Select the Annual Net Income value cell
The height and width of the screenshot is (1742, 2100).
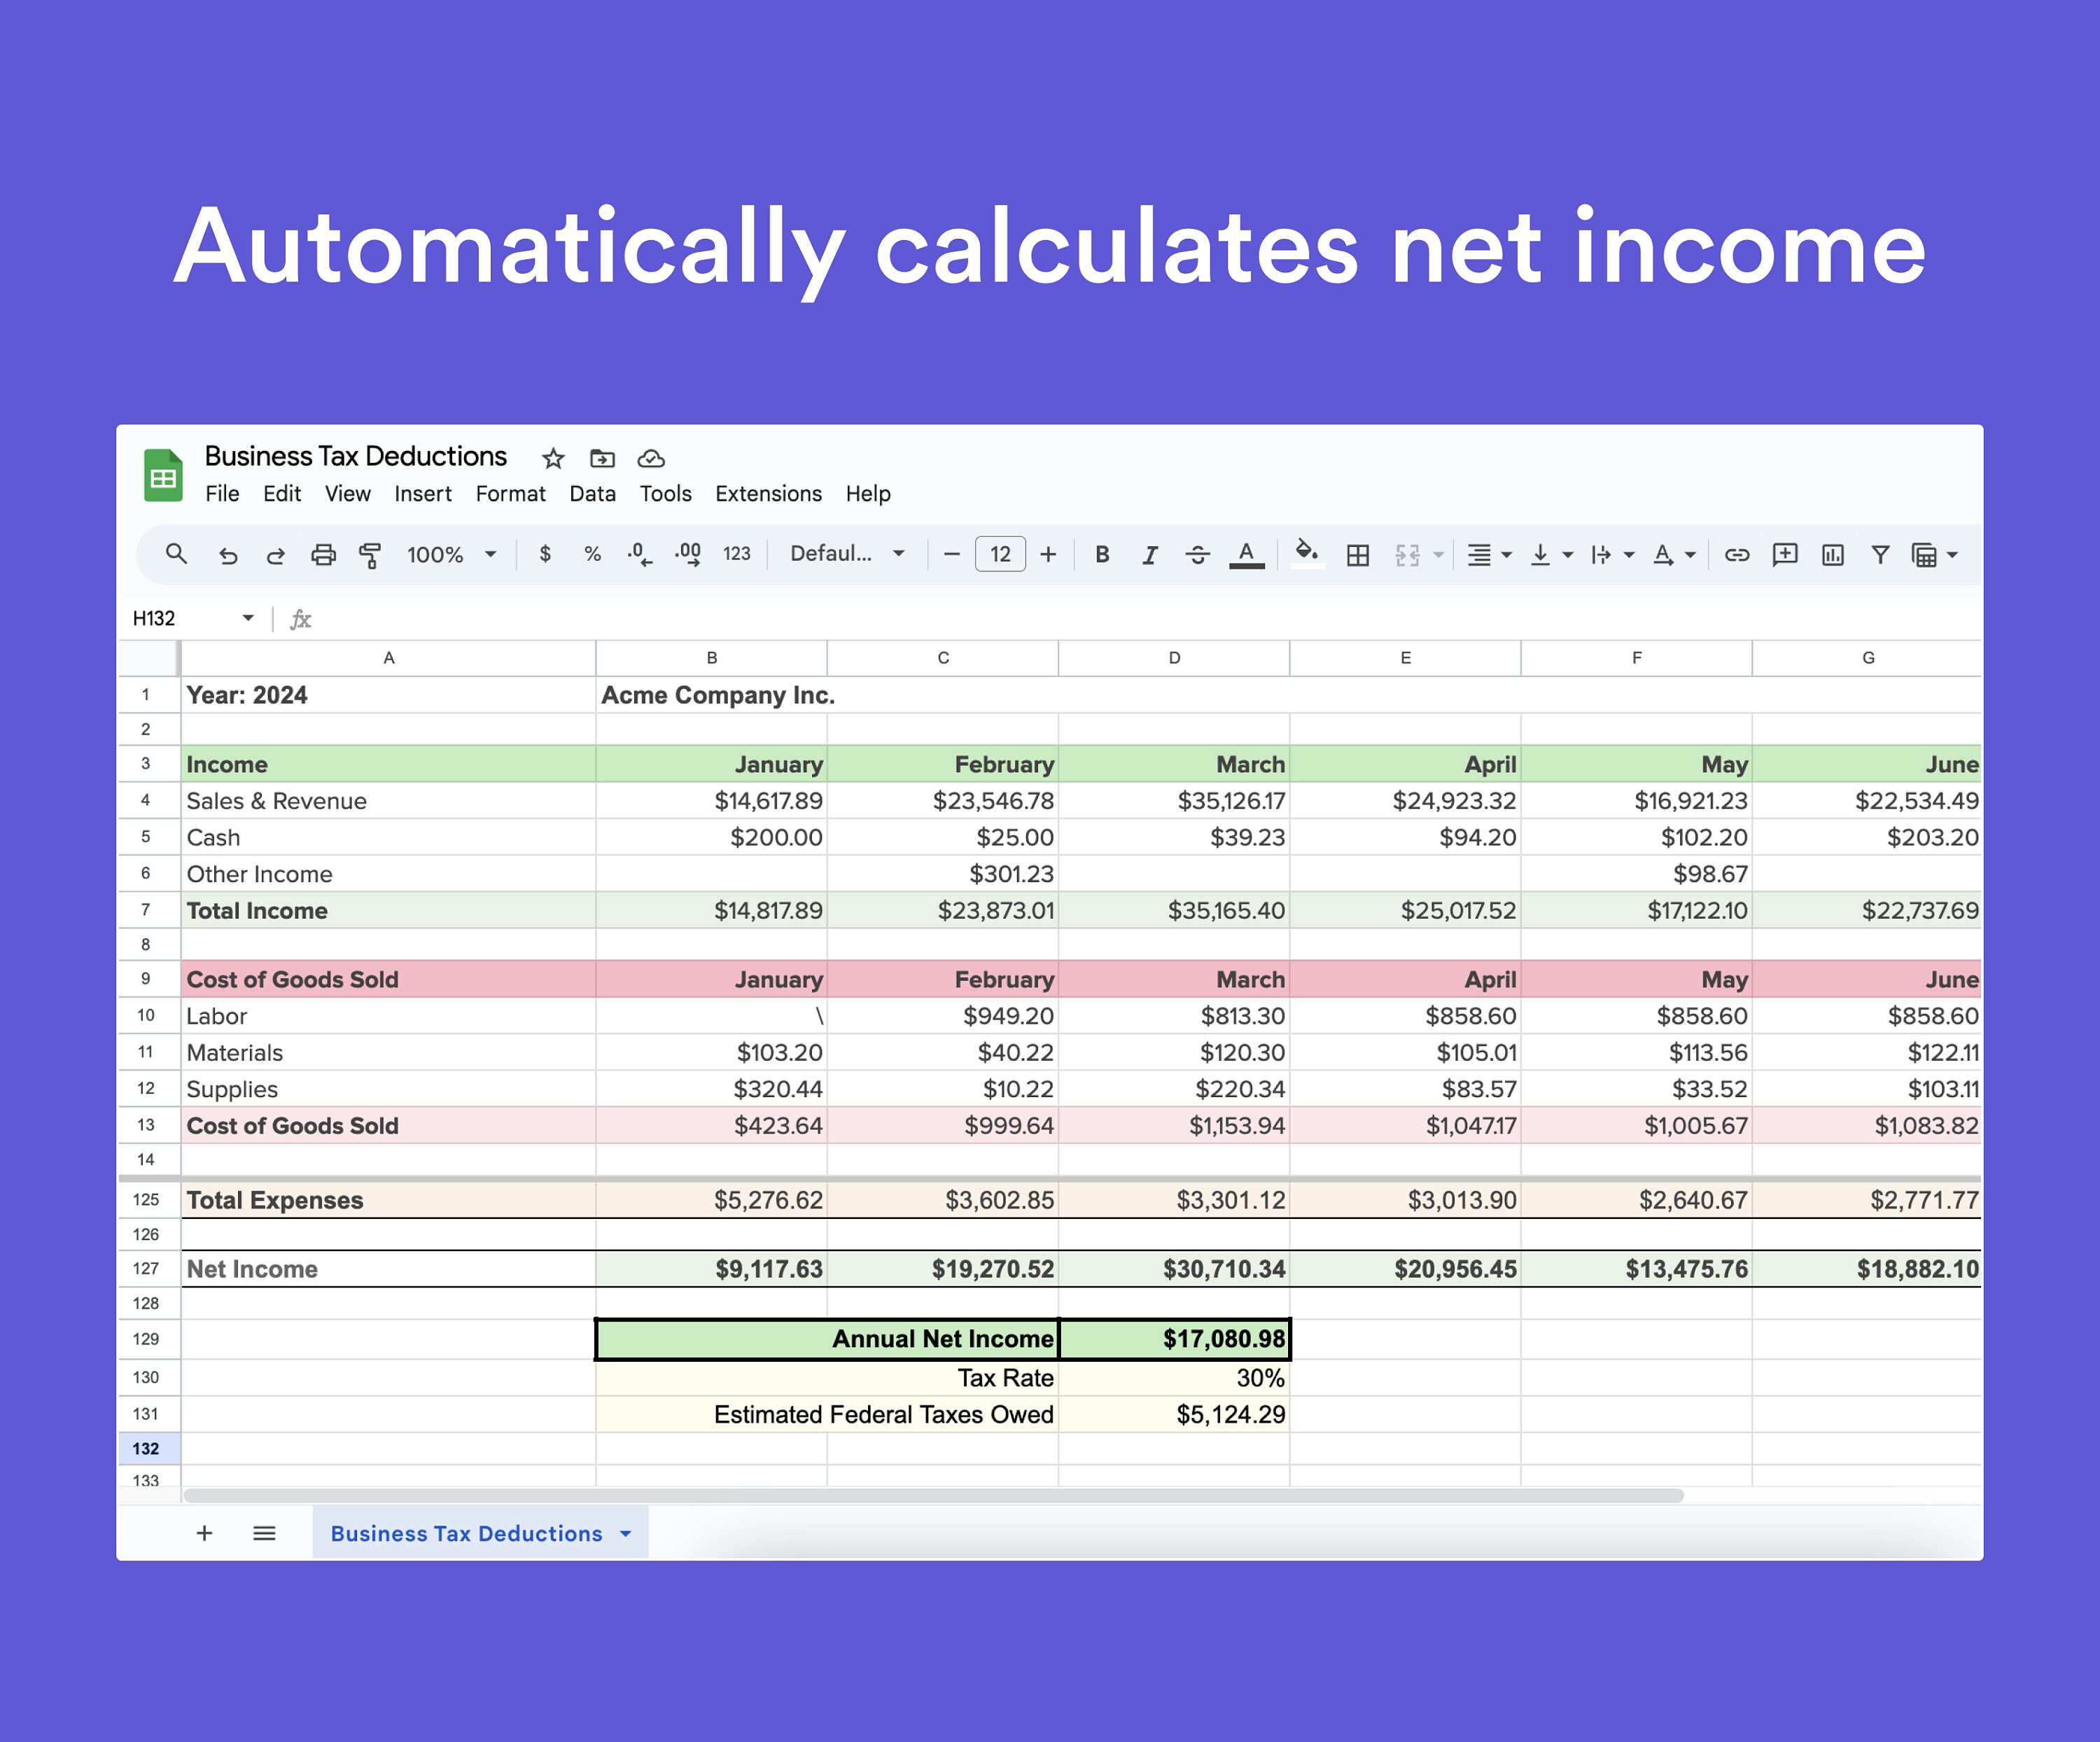click(1175, 1338)
